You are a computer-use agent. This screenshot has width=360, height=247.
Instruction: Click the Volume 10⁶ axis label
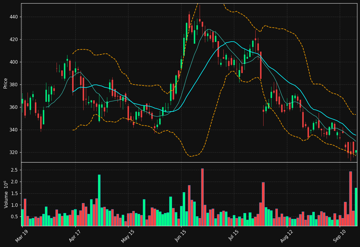pos(6,194)
